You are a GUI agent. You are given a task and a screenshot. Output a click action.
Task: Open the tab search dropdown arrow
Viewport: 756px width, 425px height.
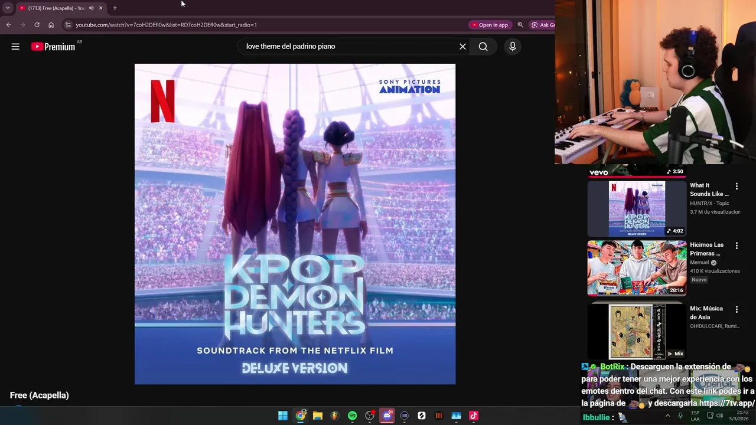click(8, 8)
